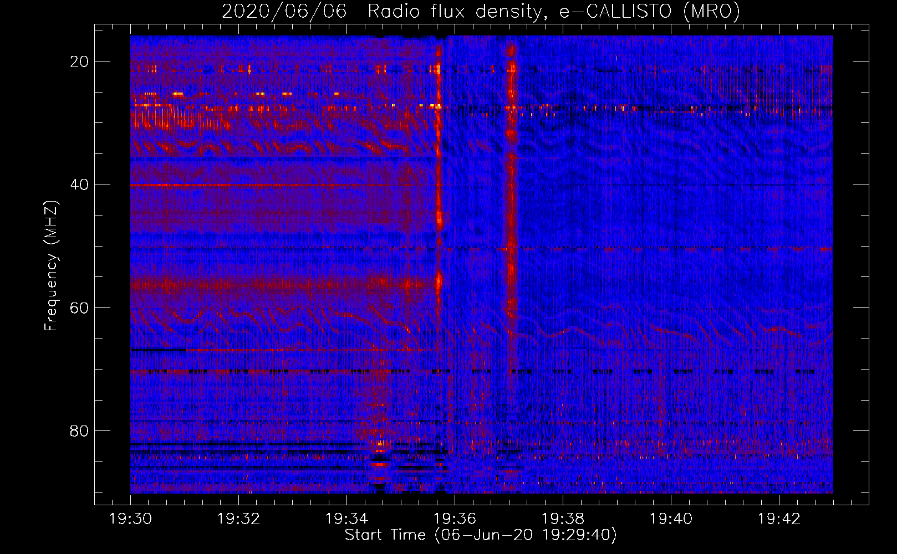Click the Start Time axis caption
The width and height of the screenshot is (897, 554).
pos(481,535)
